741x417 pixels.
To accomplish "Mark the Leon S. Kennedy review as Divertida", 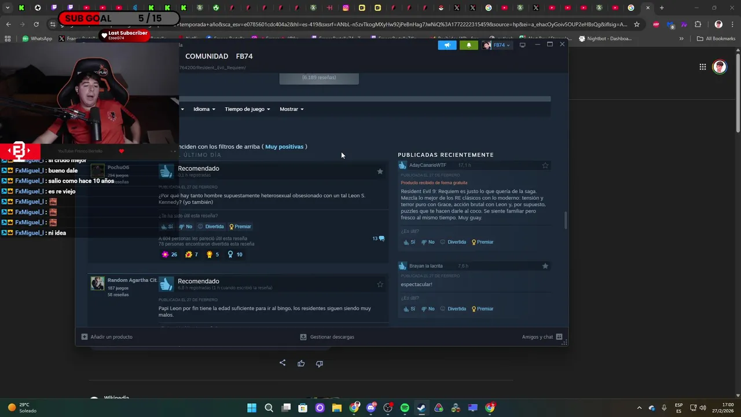I will click(211, 226).
